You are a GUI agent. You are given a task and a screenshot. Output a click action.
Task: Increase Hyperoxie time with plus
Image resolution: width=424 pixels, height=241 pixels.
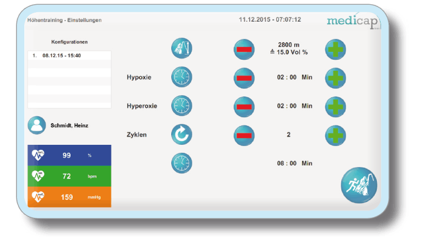335,106
